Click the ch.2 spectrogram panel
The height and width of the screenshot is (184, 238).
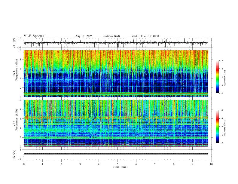116,123
